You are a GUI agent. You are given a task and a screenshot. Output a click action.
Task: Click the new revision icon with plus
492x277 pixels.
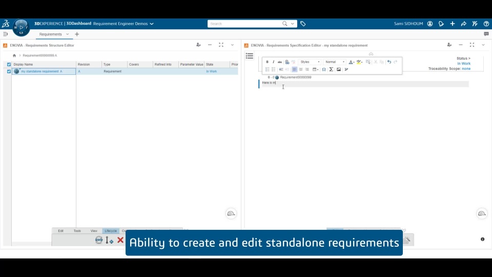click(x=110, y=240)
